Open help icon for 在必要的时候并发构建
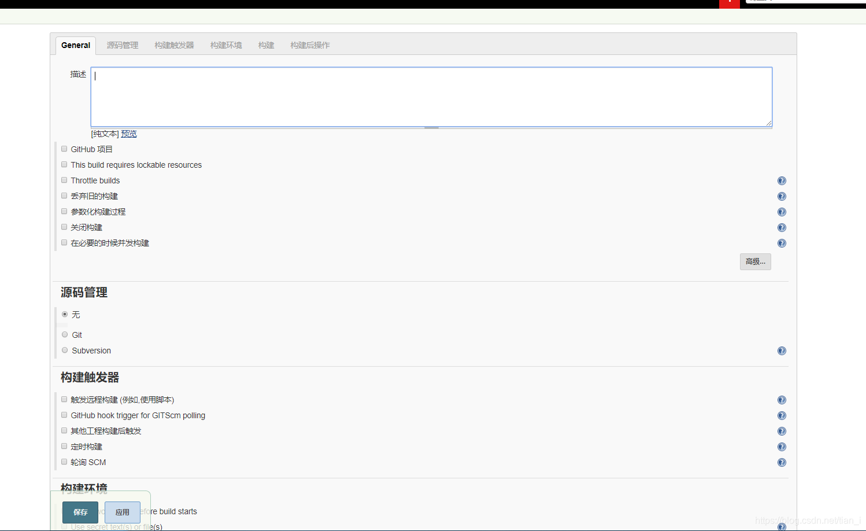Screen dimensions: 866x531 (x=782, y=244)
